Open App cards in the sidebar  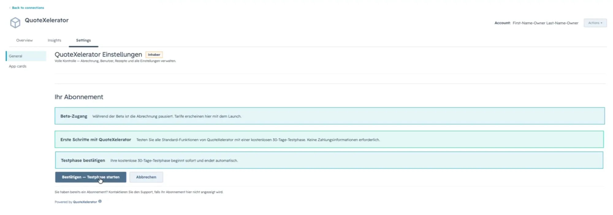coord(17,66)
